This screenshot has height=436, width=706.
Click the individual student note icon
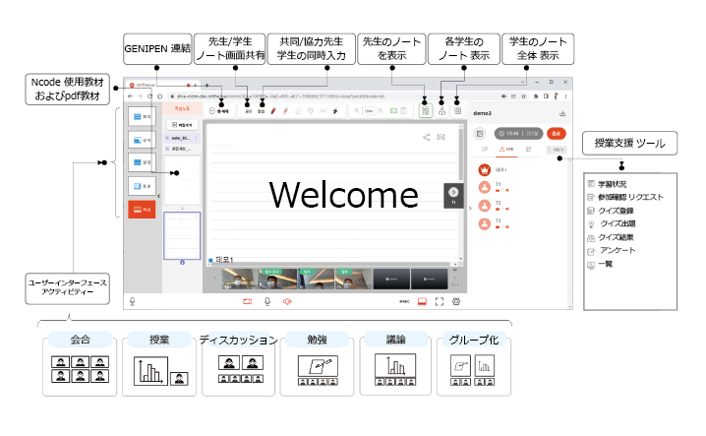441,111
